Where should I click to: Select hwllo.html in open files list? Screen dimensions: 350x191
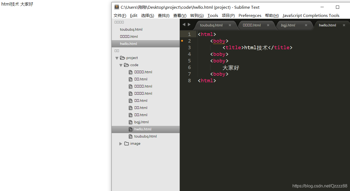pos(146,44)
